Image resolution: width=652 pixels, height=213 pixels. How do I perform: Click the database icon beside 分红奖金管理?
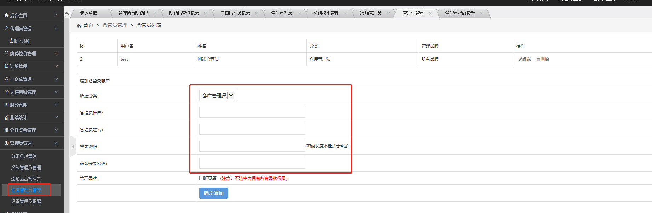tap(6, 130)
